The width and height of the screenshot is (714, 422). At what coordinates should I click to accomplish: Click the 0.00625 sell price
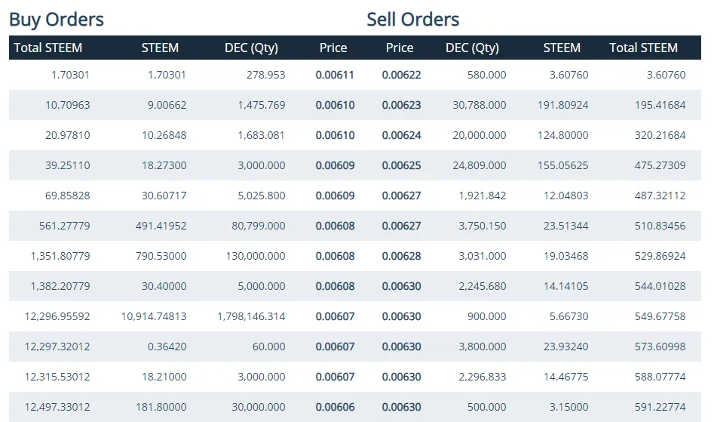(401, 165)
